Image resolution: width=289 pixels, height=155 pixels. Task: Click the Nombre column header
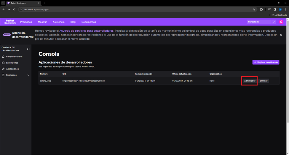click(x=44, y=74)
